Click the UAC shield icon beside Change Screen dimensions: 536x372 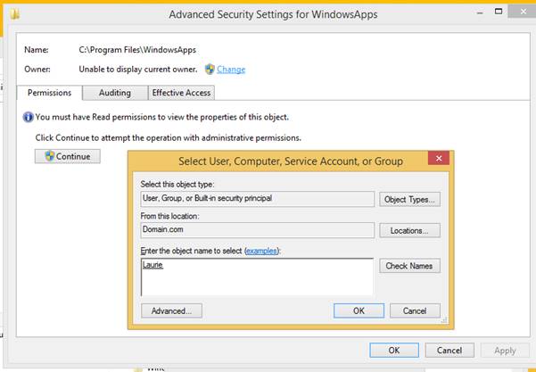click(x=210, y=70)
